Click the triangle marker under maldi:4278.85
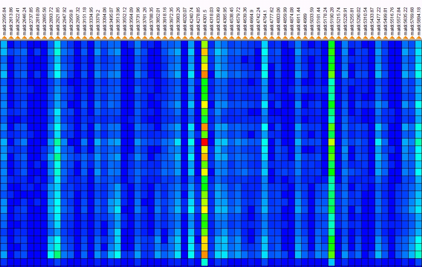The height and width of the screenshot is (267, 422). pos(198,38)
